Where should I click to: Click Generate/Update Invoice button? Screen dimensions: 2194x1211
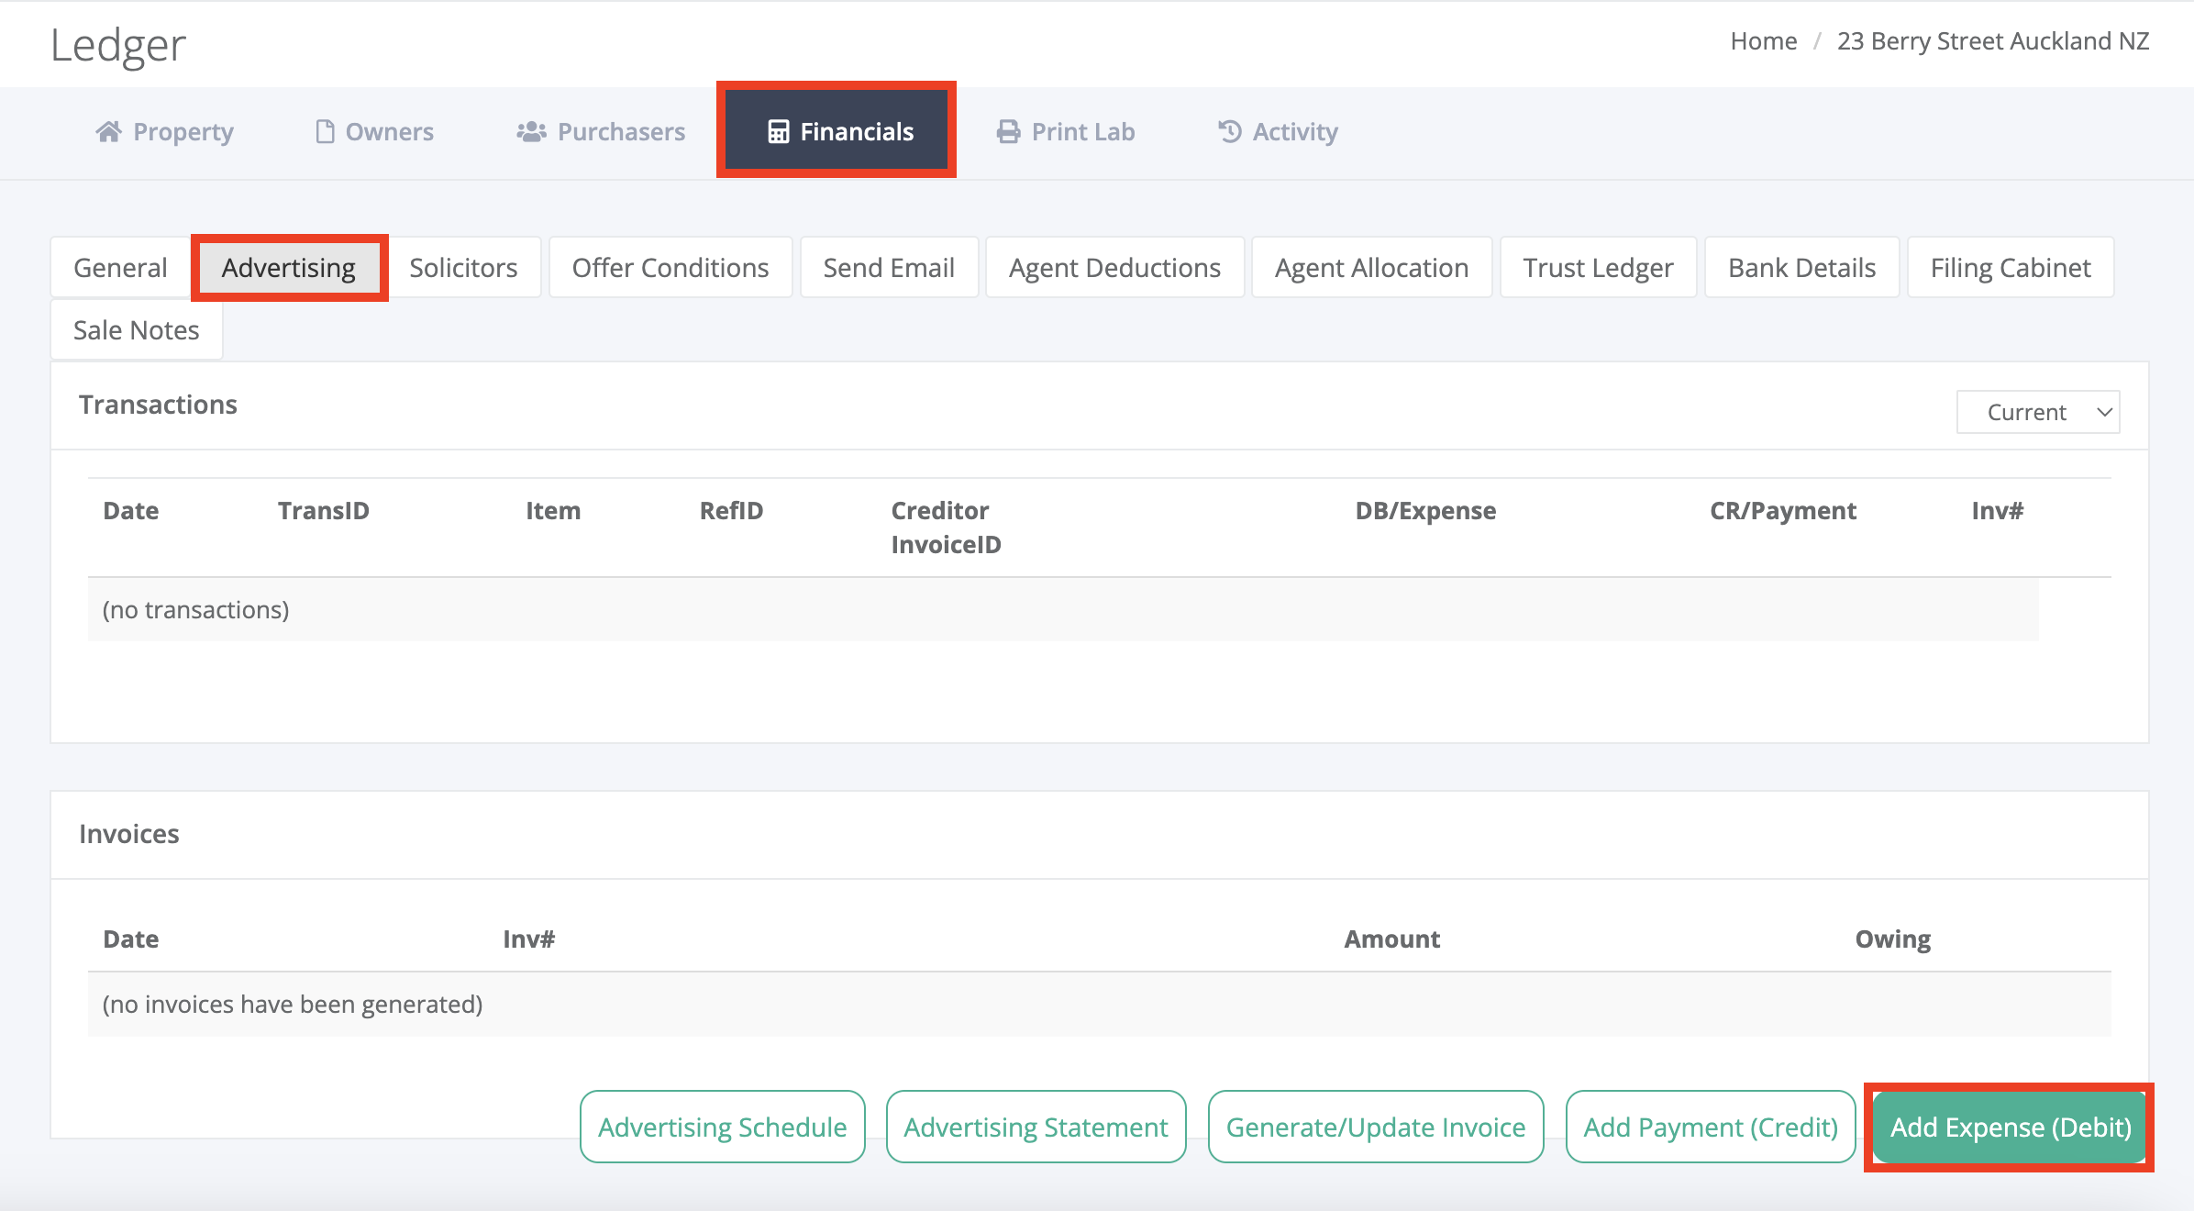1375,1127
